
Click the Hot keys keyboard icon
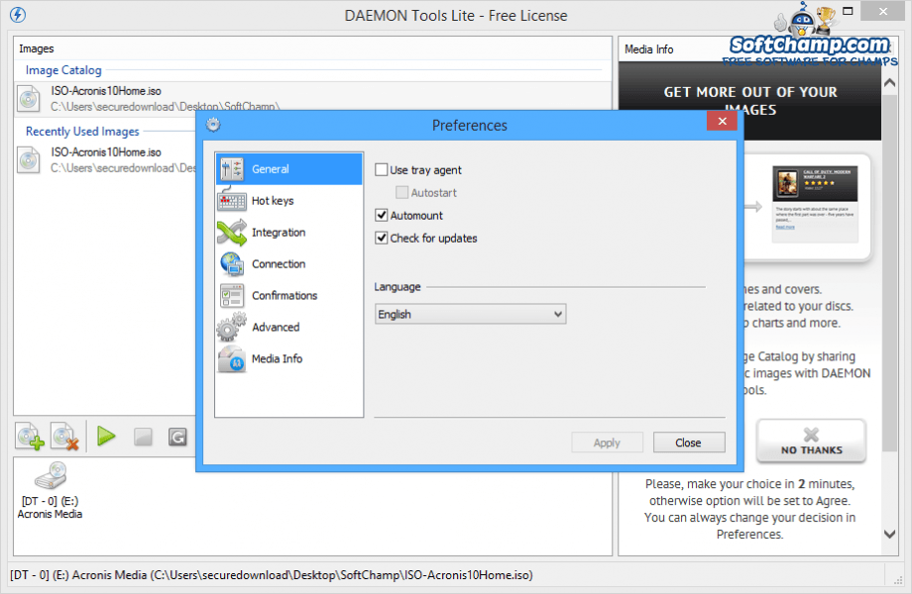[232, 200]
